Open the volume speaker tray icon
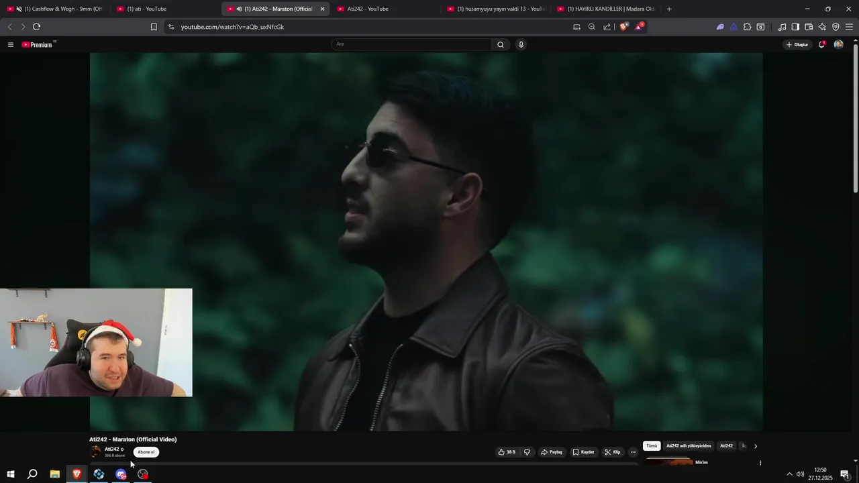The image size is (859, 483). click(800, 474)
